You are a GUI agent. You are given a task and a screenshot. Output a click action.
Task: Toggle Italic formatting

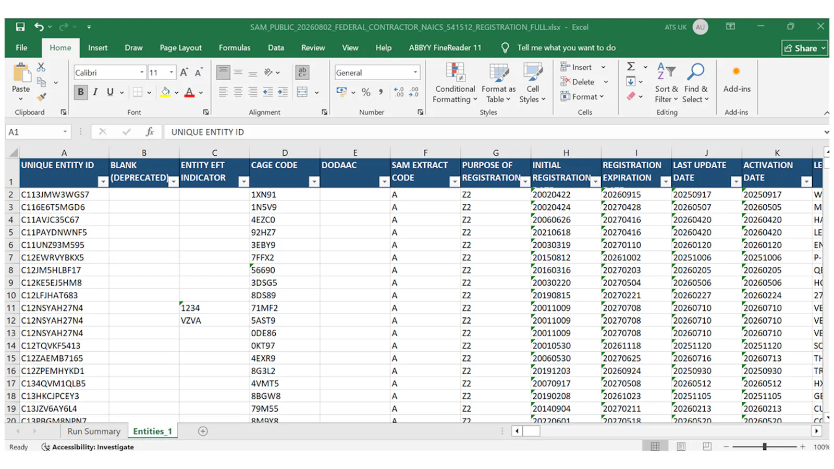click(95, 92)
